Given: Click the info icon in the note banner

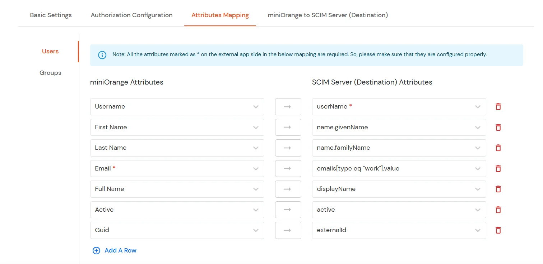Looking at the screenshot, I should click(x=102, y=55).
